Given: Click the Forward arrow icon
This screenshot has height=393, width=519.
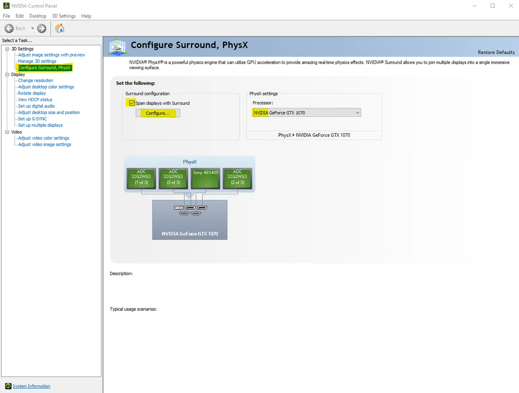Looking at the screenshot, I should [42, 28].
